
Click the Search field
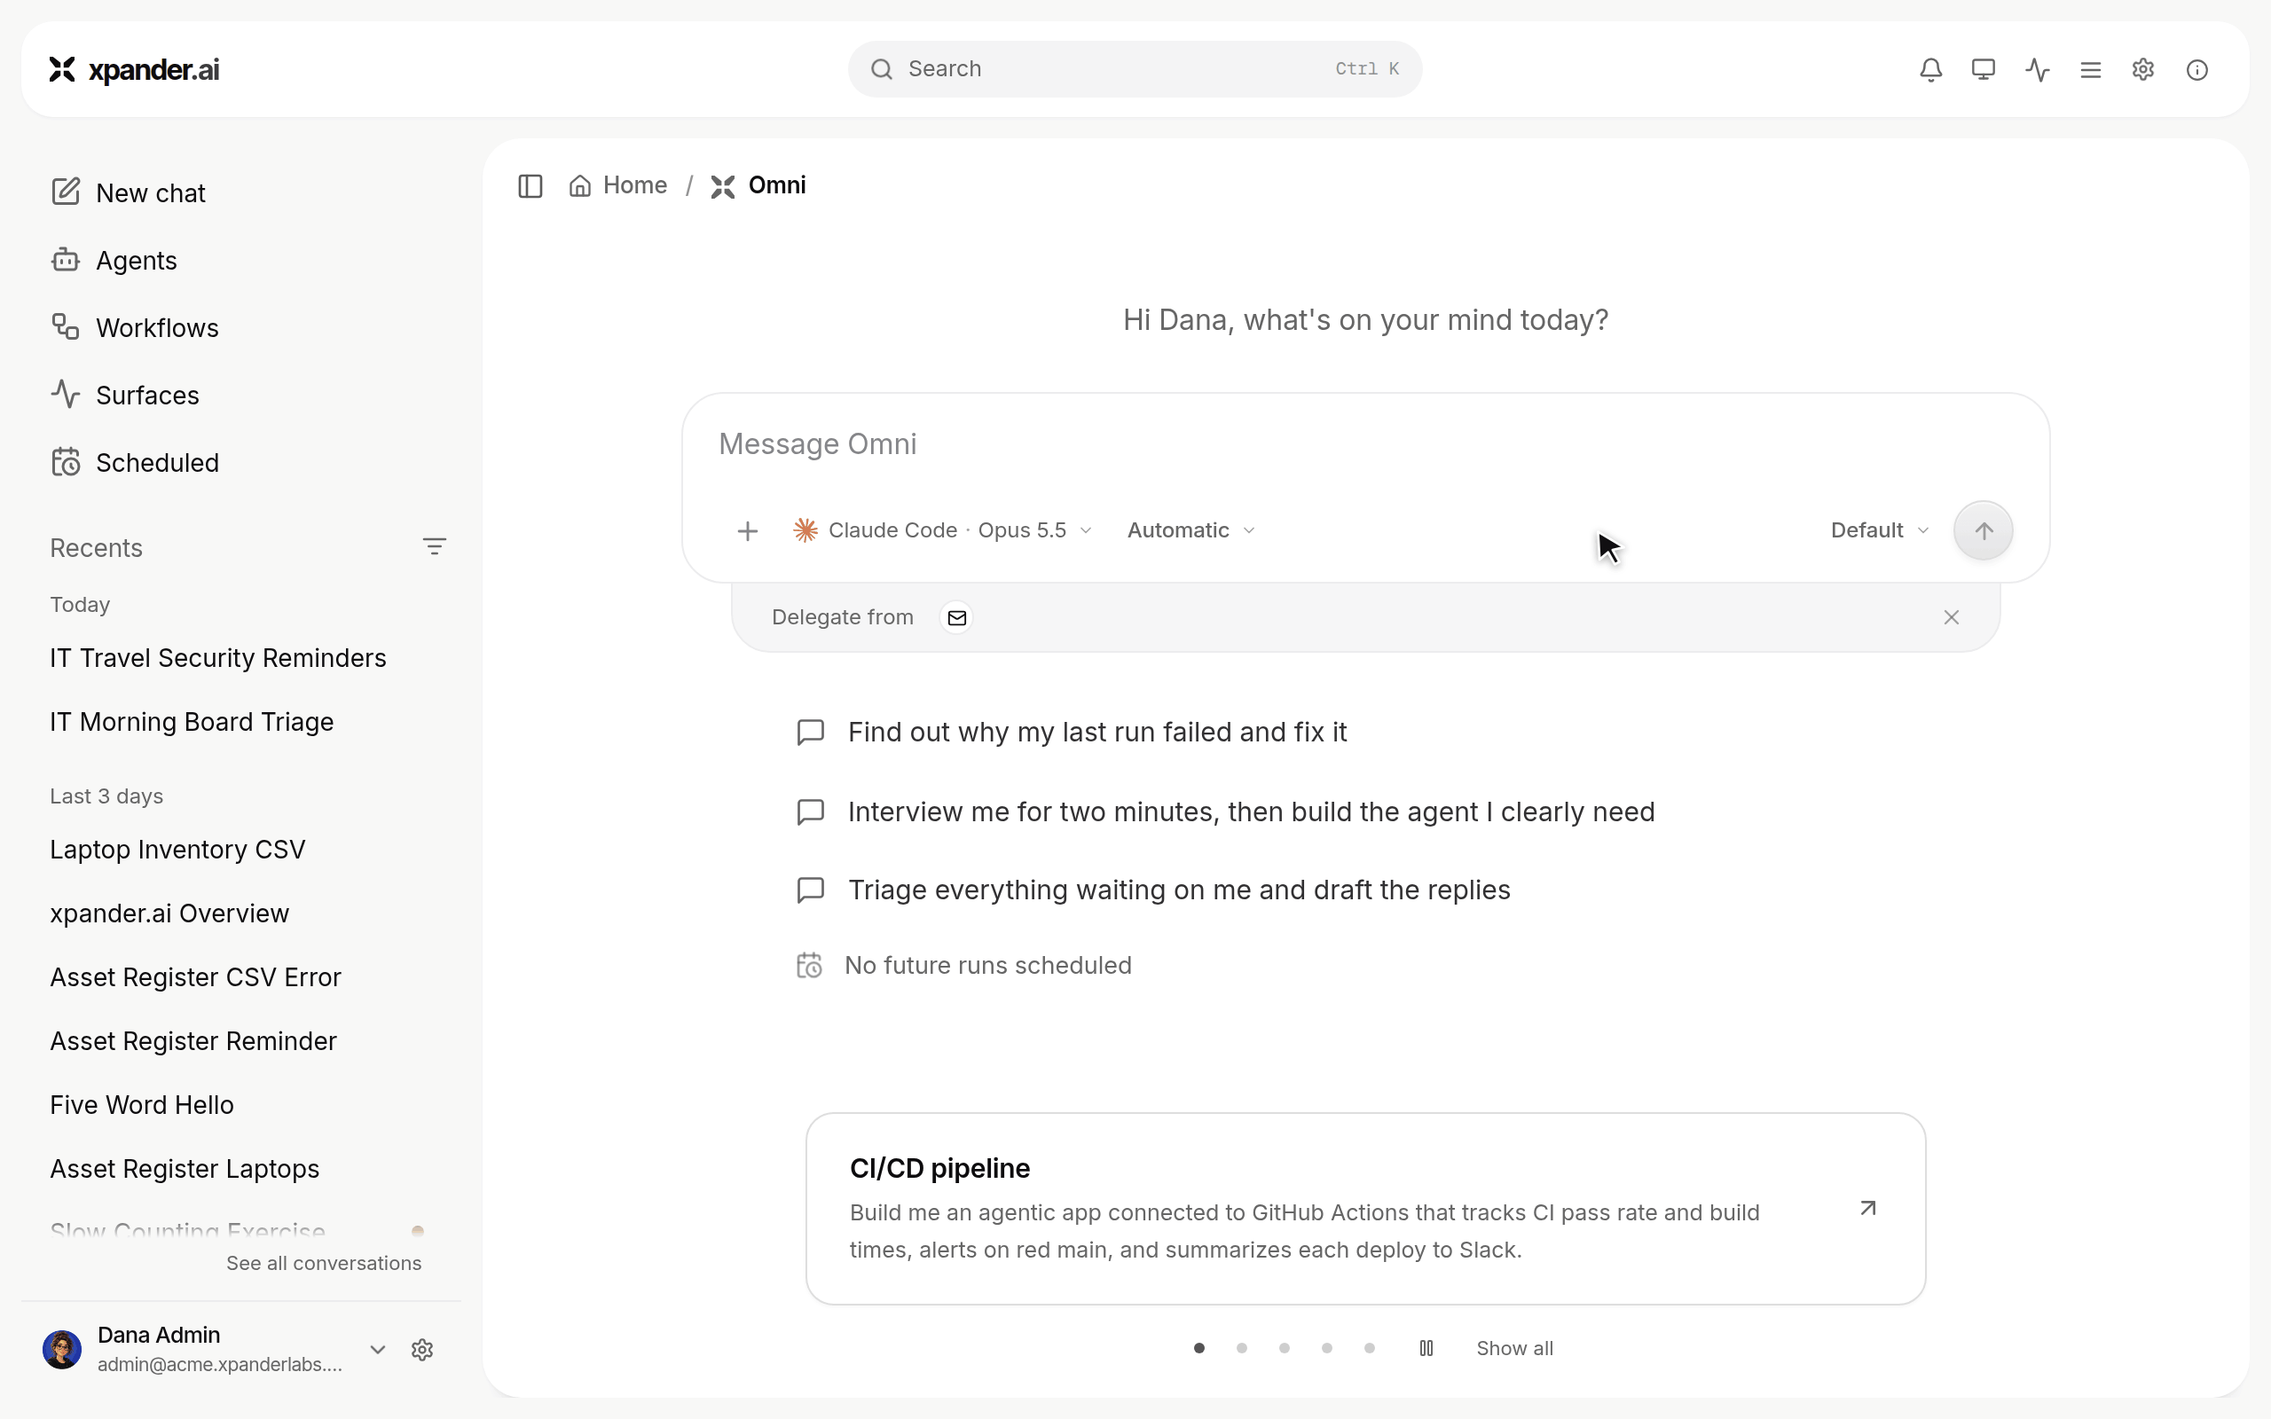tap(1135, 69)
